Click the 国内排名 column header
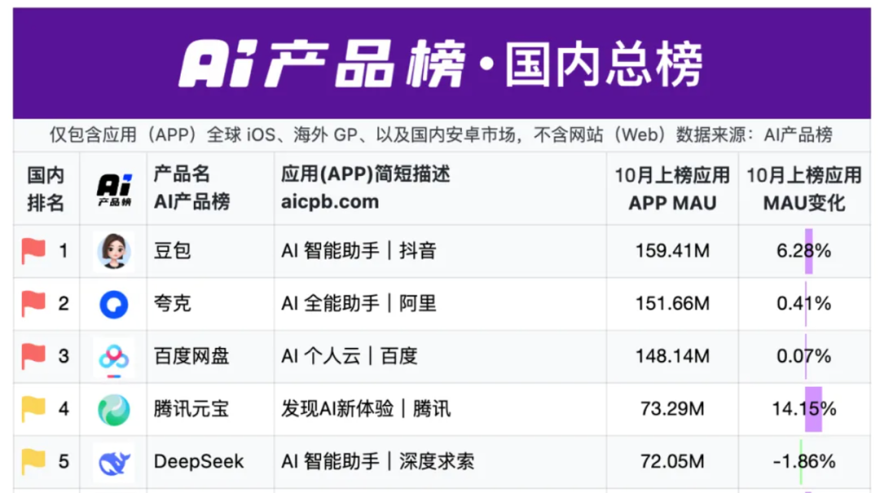The height and width of the screenshot is (493, 880). (46, 189)
